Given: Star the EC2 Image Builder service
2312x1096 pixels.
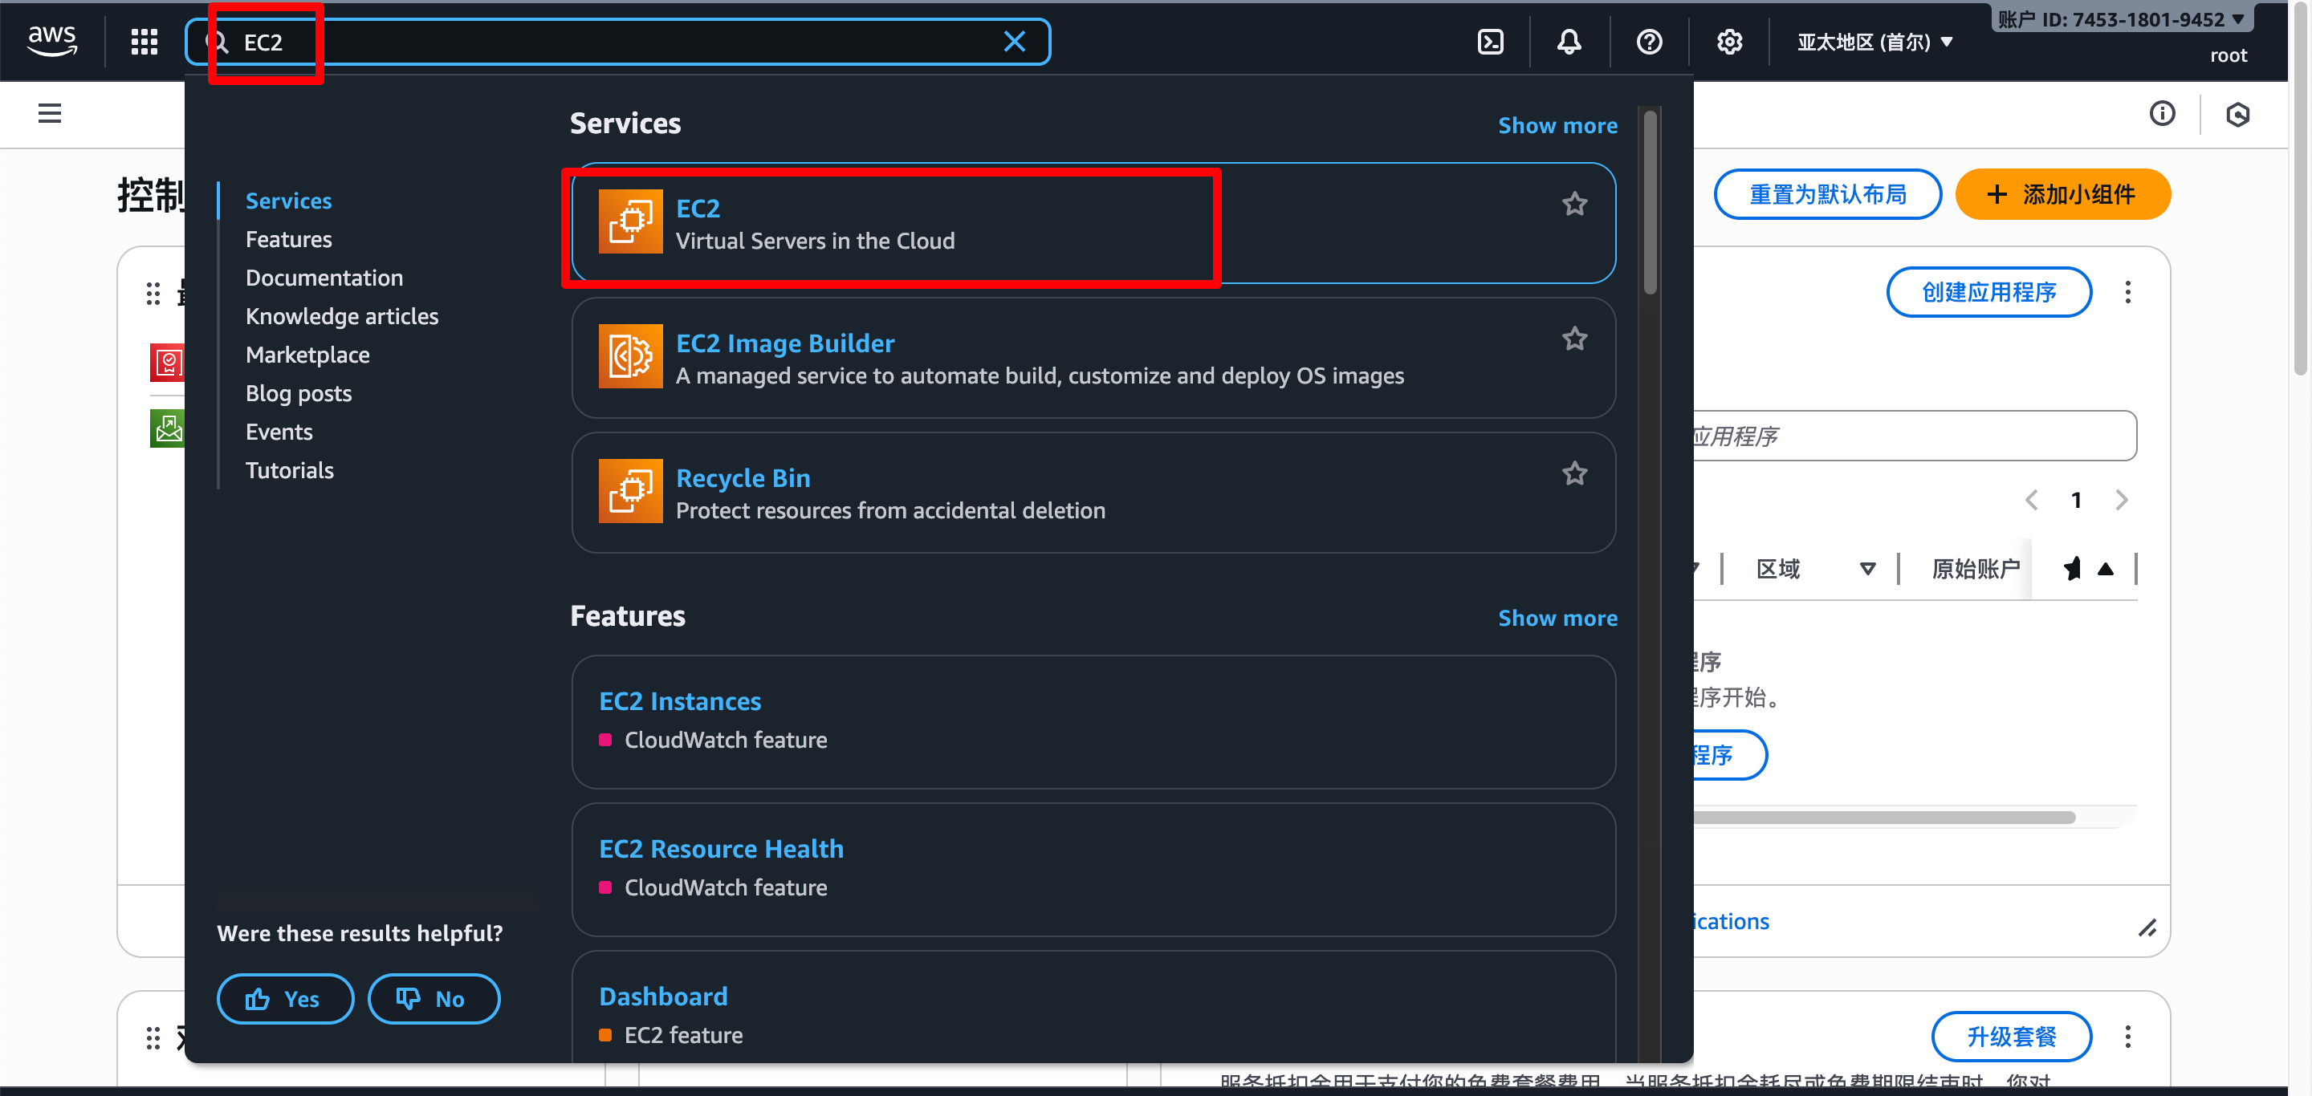Looking at the screenshot, I should [1574, 339].
